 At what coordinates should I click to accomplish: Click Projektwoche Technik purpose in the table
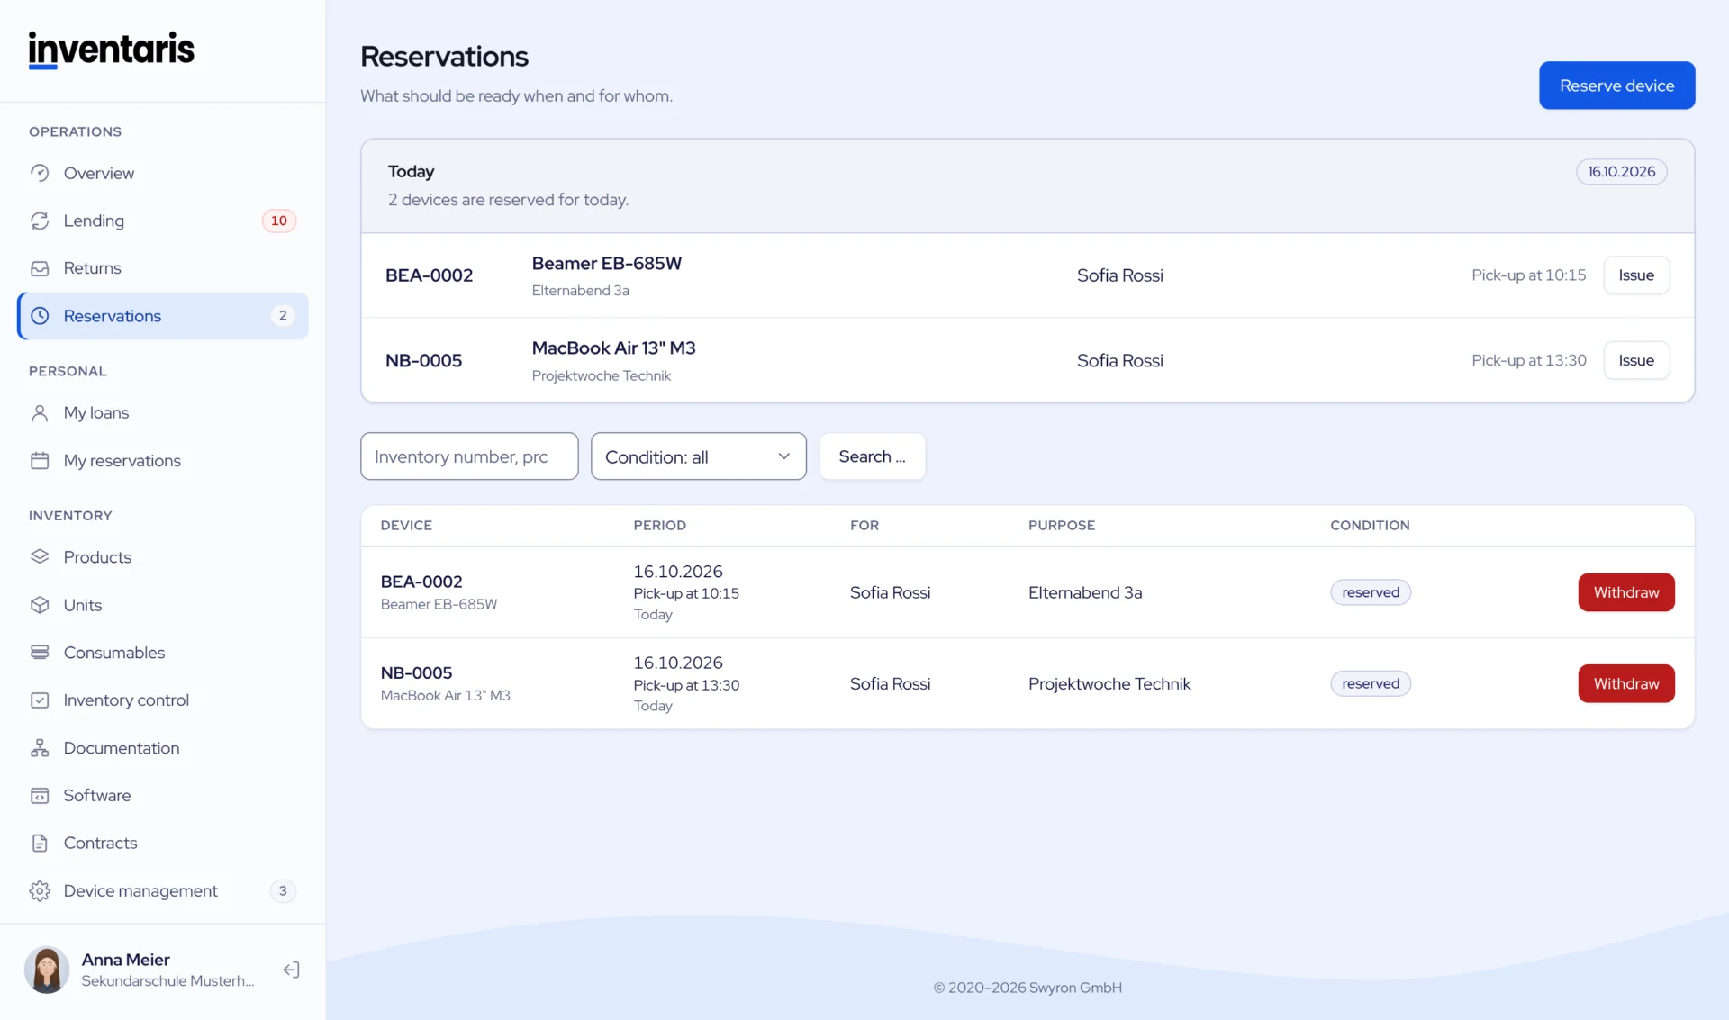tap(1109, 683)
